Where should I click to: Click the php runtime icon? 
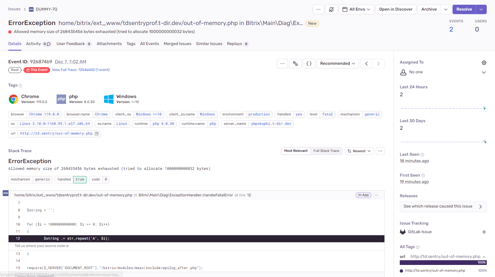tap(61, 99)
